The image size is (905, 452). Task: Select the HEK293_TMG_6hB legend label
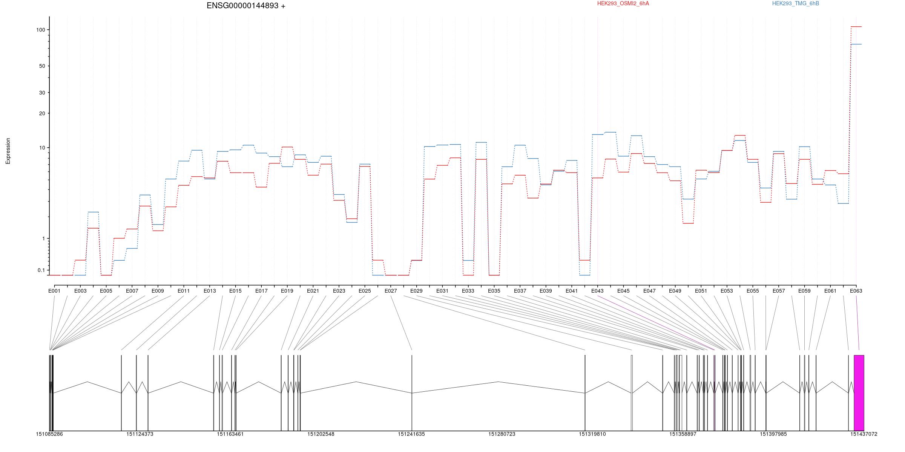click(x=796, y=3)
